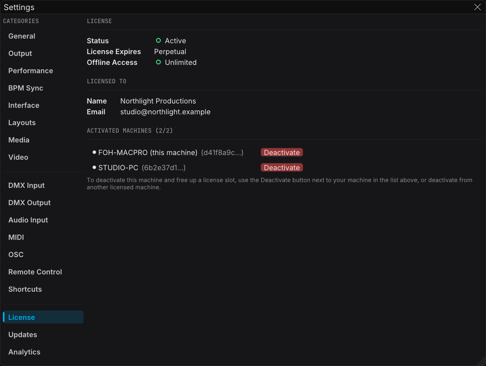Deactivate the STUDIO-PC machine

click(x=282, y=168)
